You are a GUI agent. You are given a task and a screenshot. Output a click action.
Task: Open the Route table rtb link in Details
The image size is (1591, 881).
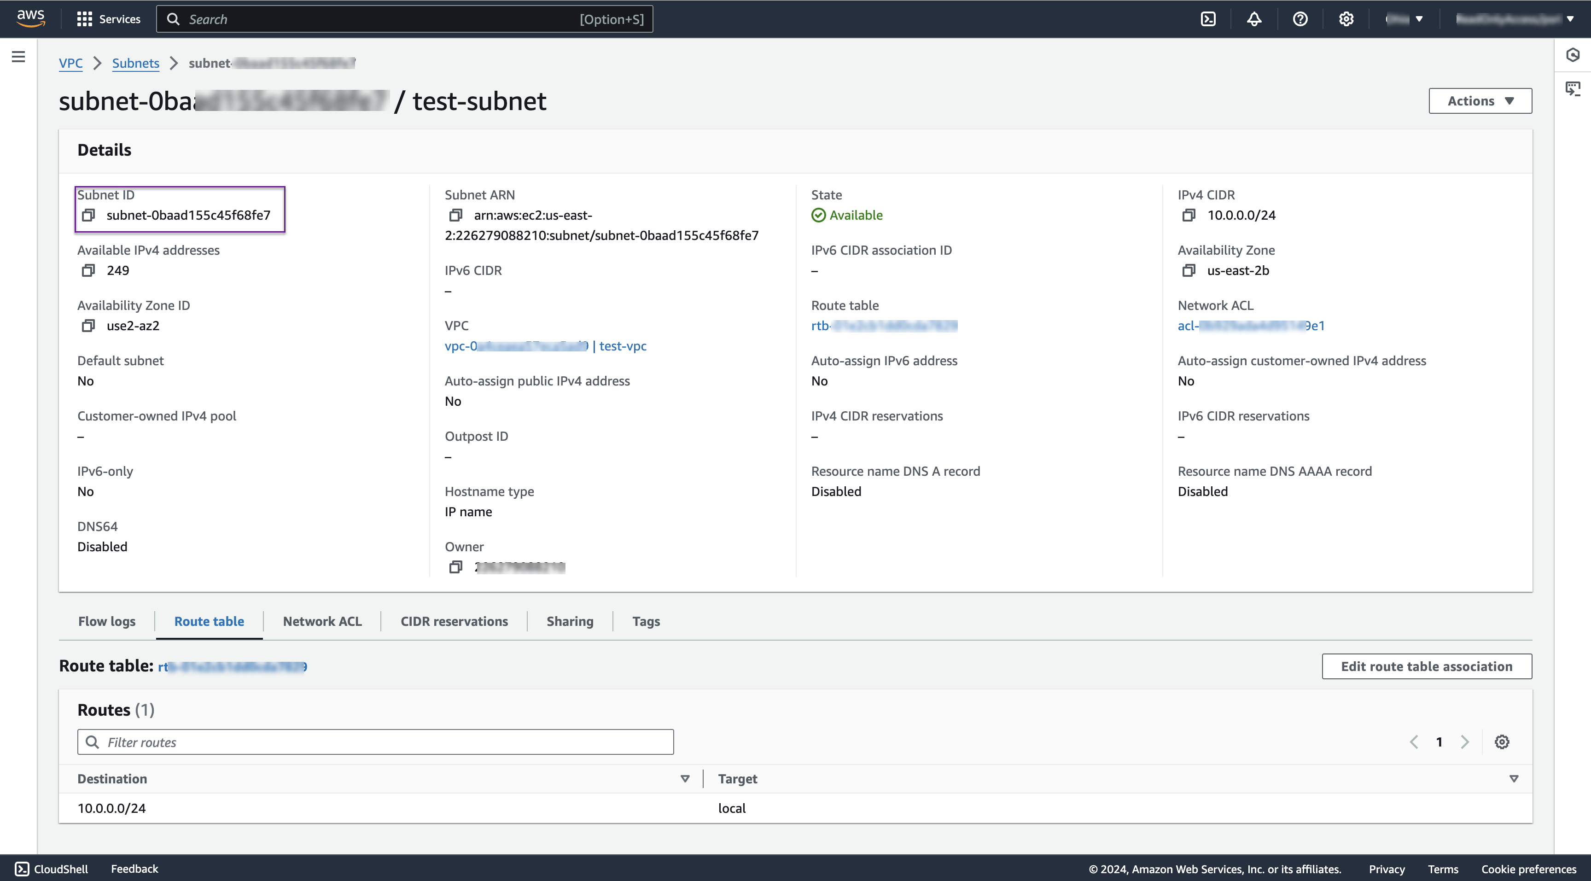click(x=885, y=326)
